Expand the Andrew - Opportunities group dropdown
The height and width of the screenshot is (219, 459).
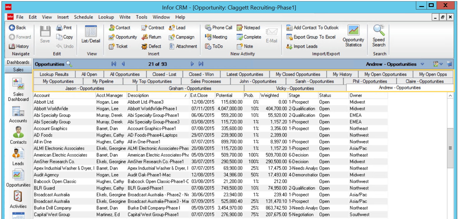pos(422,64)
